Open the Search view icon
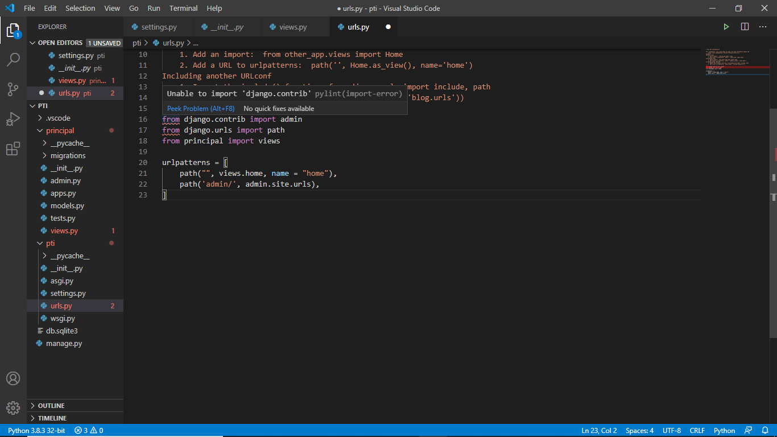This screenshot has height=437, width=777. (x=13, y=59)
